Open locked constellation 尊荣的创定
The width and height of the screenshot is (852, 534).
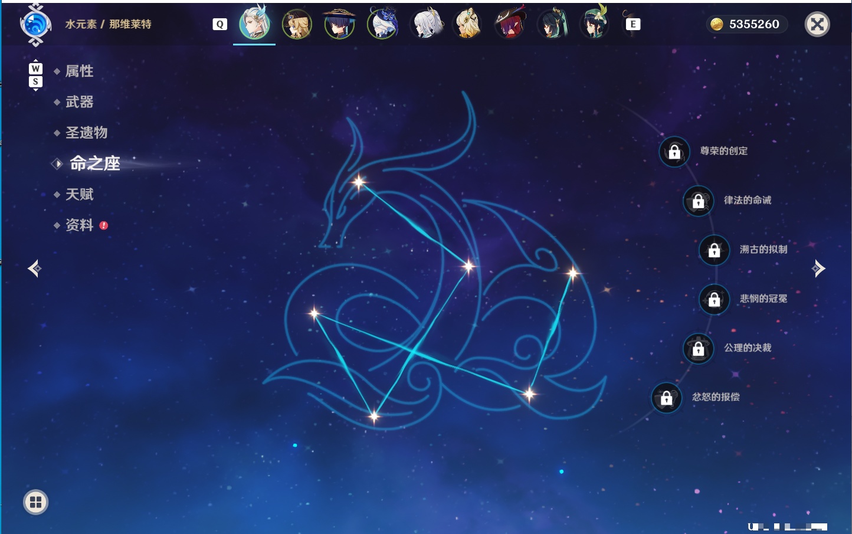tap(674, 152)
